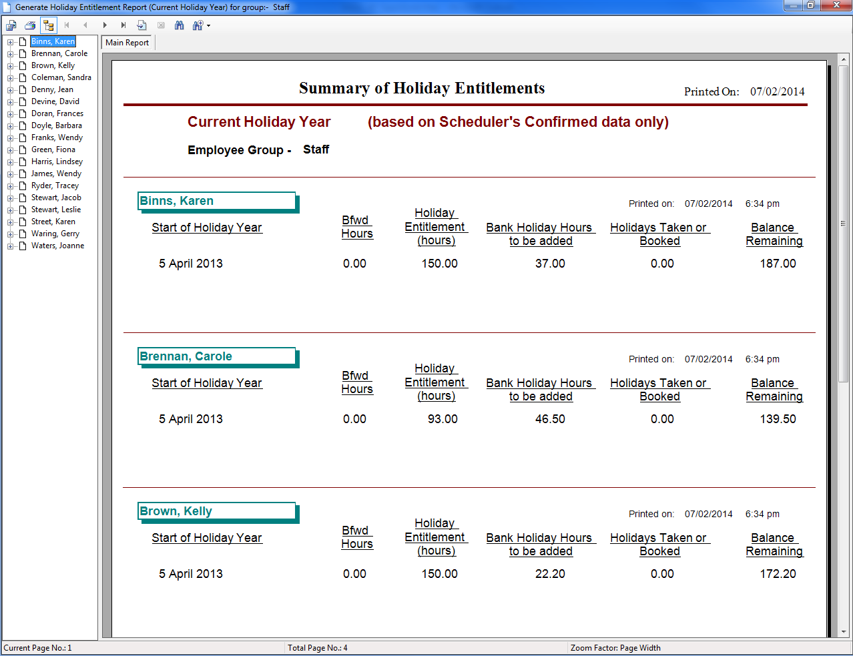Go to last page arrow icon
Viewport: 853px width, 656px height.
coord(123,25)
